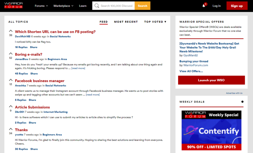253x153 pixels.
Task: Click the orange Search button
Action: [x=142, y=6]
